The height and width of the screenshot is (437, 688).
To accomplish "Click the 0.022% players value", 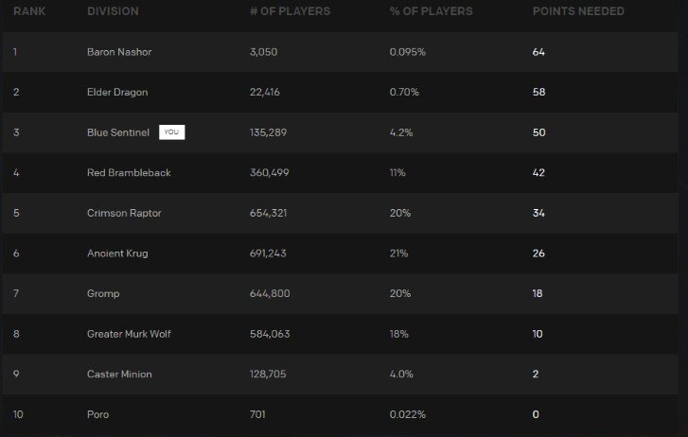I will 407,414.
